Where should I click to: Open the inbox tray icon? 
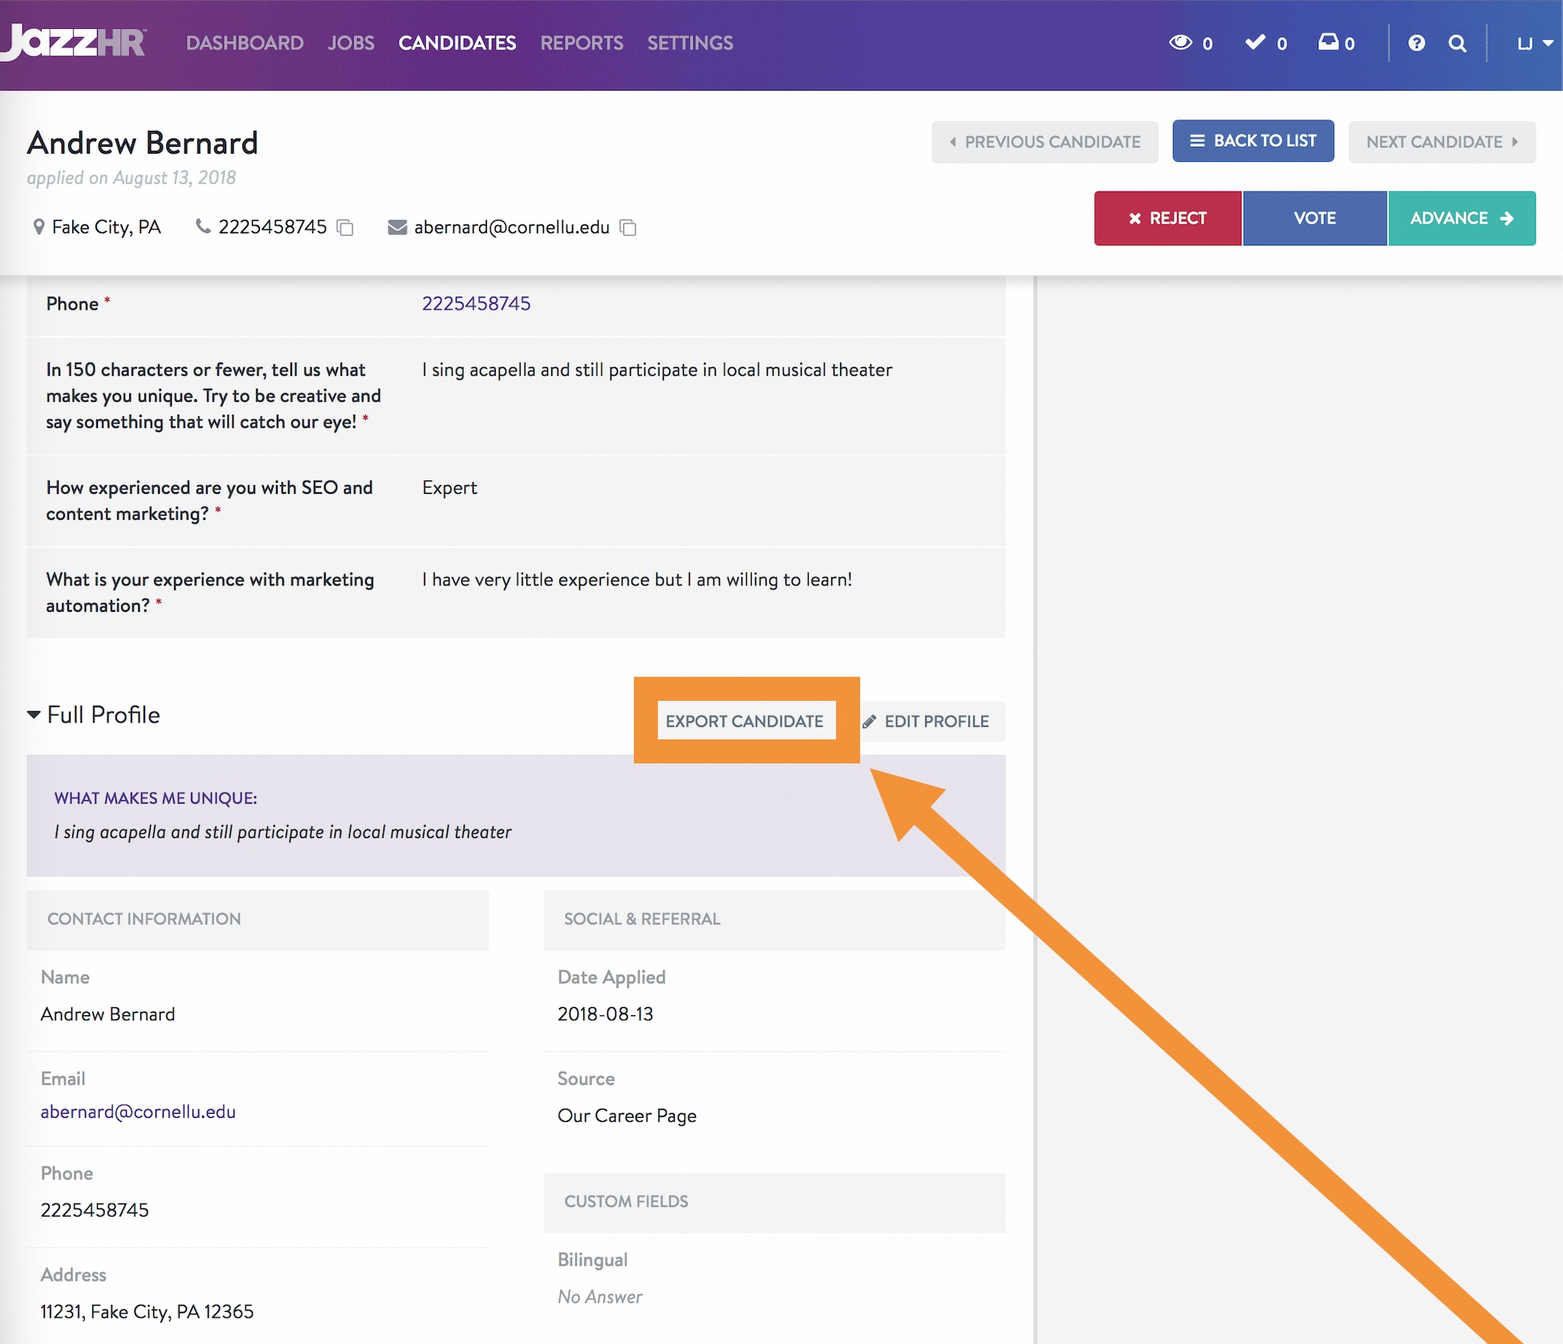(x=1329, y=43)
